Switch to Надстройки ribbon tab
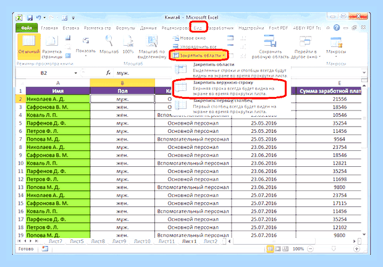383x267 pixels. point(251,28)
